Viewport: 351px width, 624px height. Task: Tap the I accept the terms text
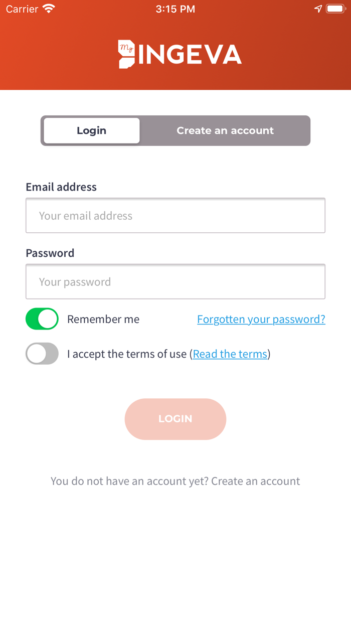point(127,354)
